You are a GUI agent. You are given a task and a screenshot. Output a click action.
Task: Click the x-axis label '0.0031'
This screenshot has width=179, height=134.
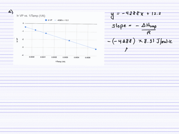(43, 57)
